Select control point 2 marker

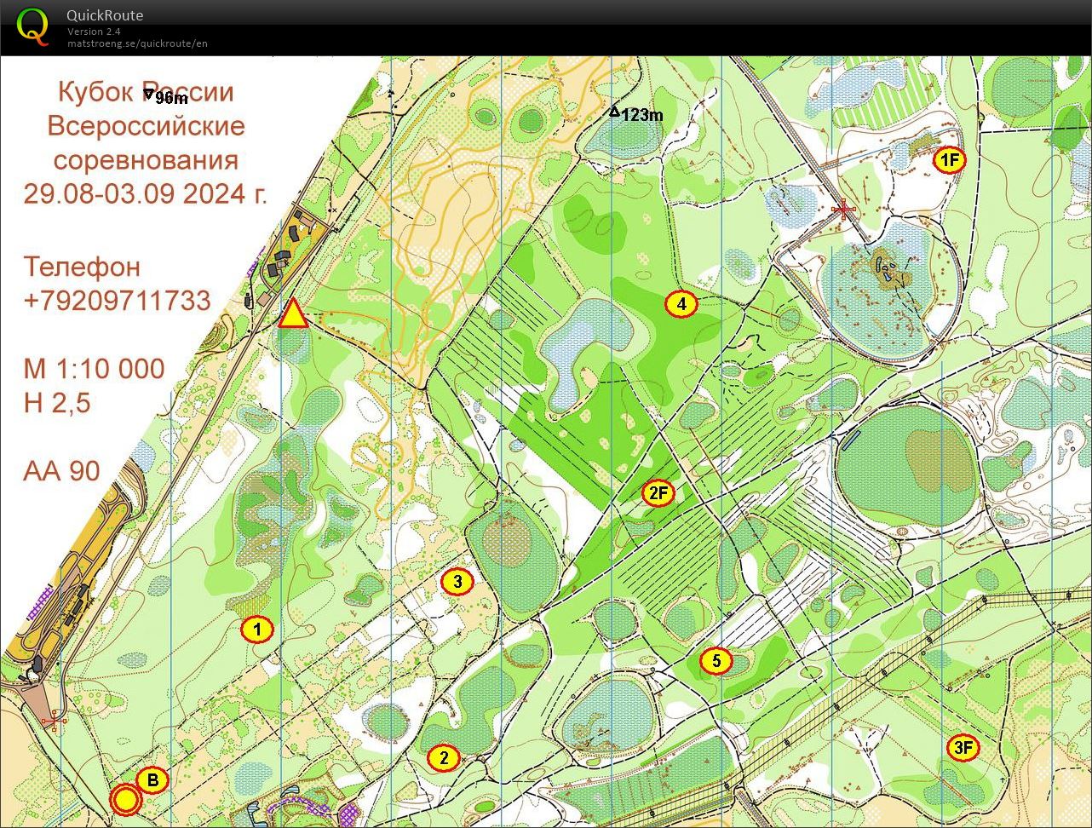[x=443, y=757]
